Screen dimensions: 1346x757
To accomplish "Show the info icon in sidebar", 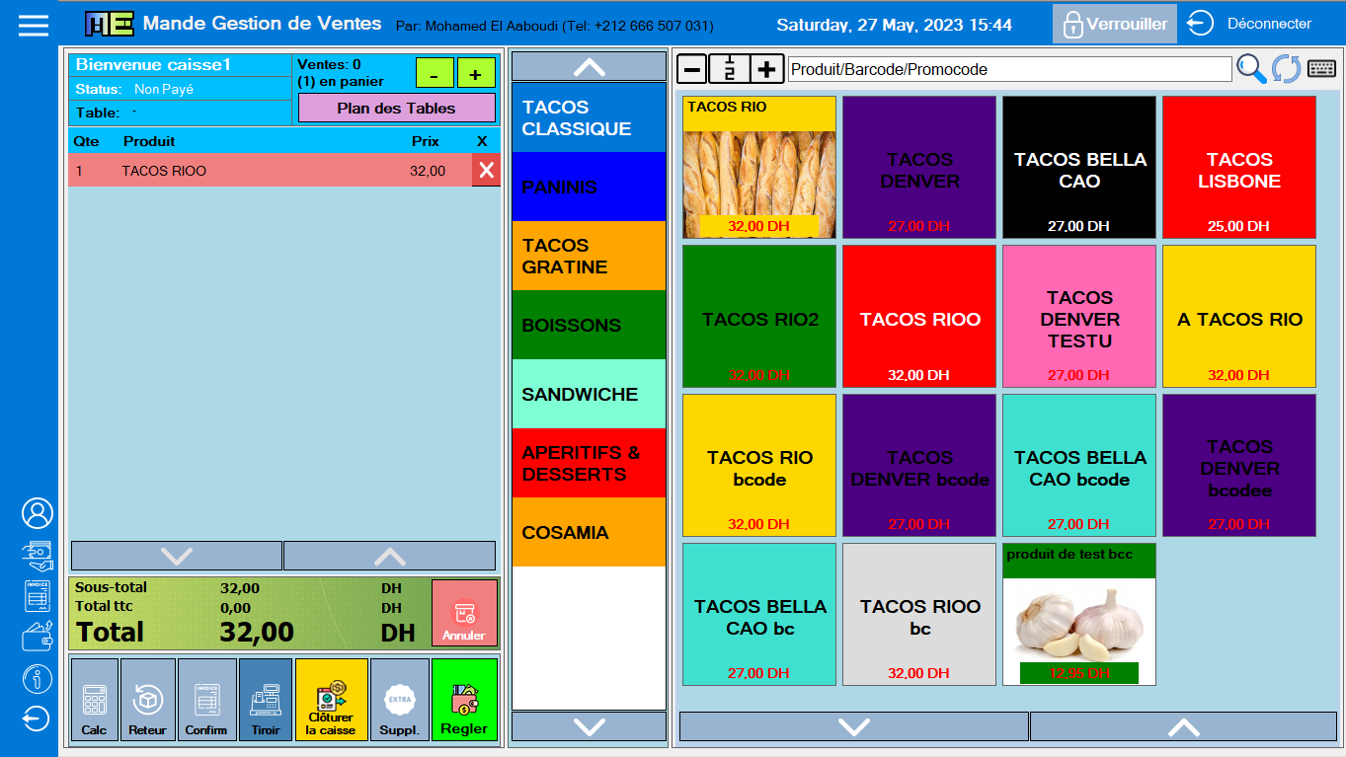I will [38, 679].
